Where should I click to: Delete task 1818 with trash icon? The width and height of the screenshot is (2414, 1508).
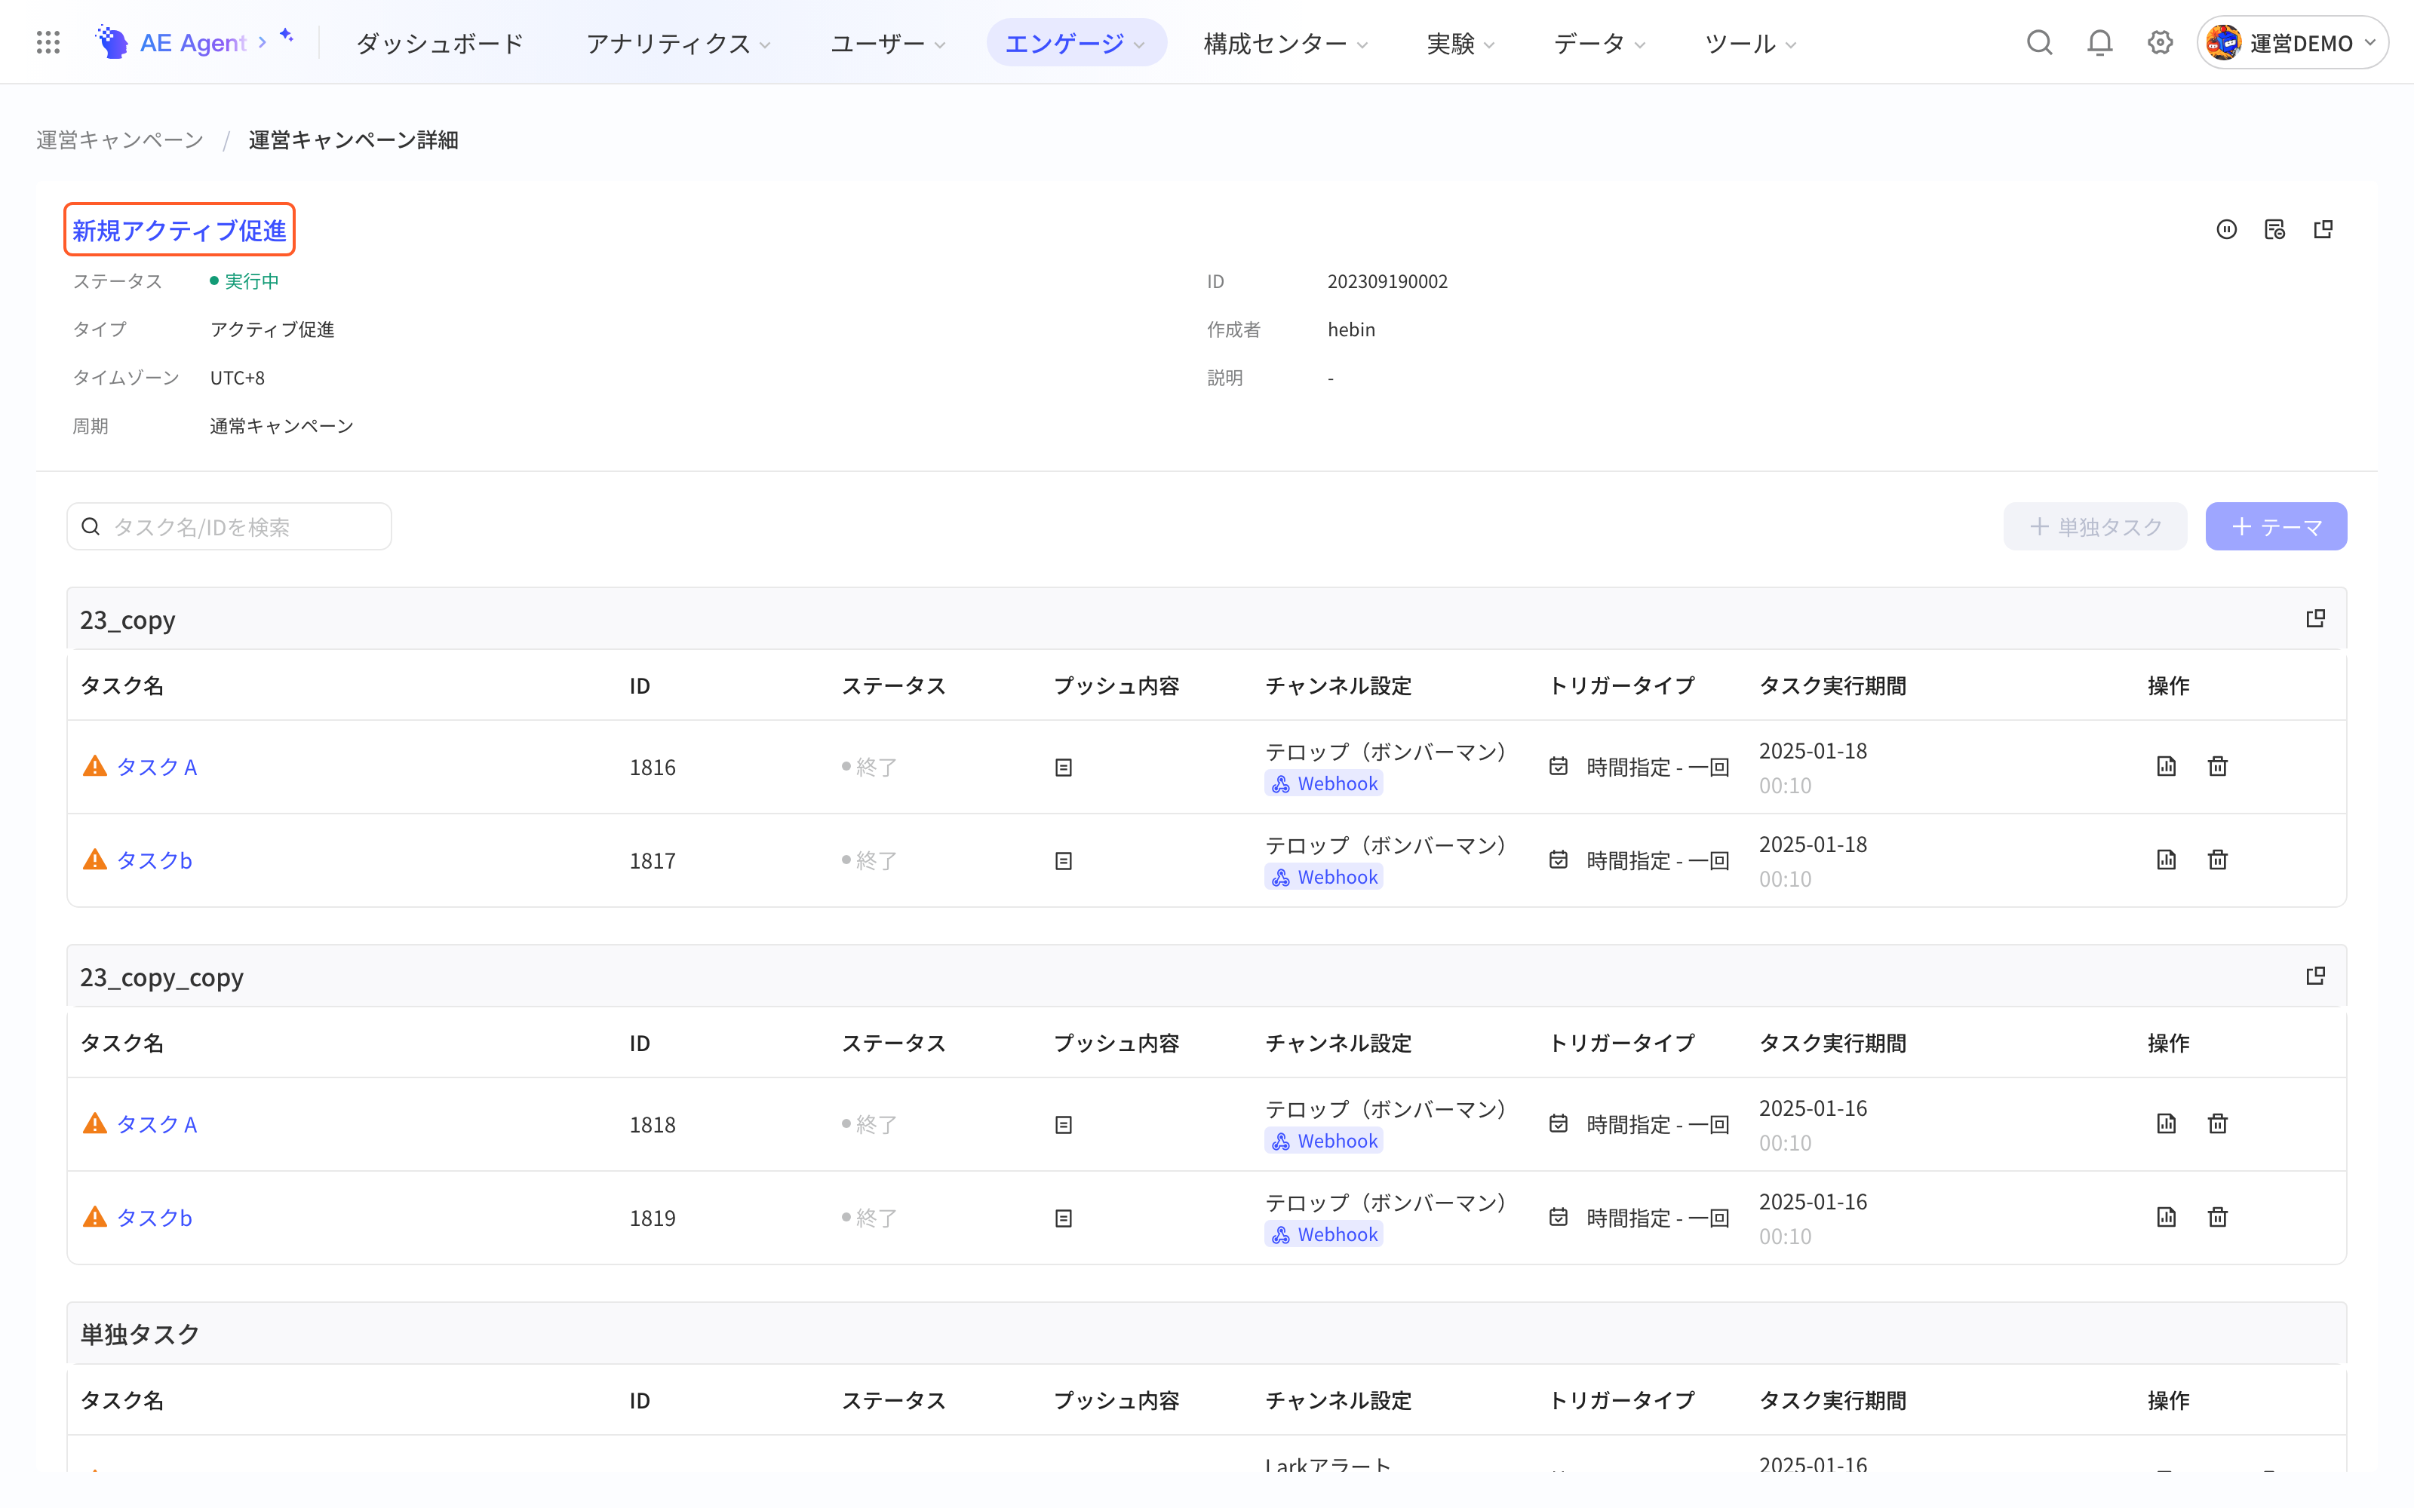[2218, 1123]
